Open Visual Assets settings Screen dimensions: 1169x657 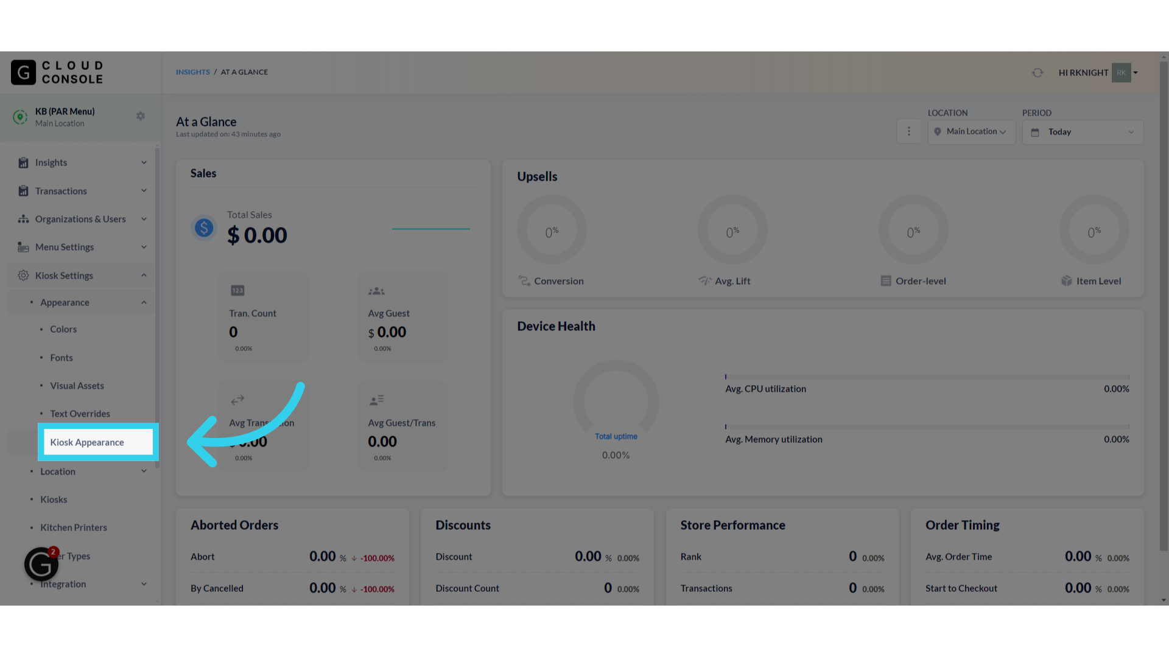[77, 386]
